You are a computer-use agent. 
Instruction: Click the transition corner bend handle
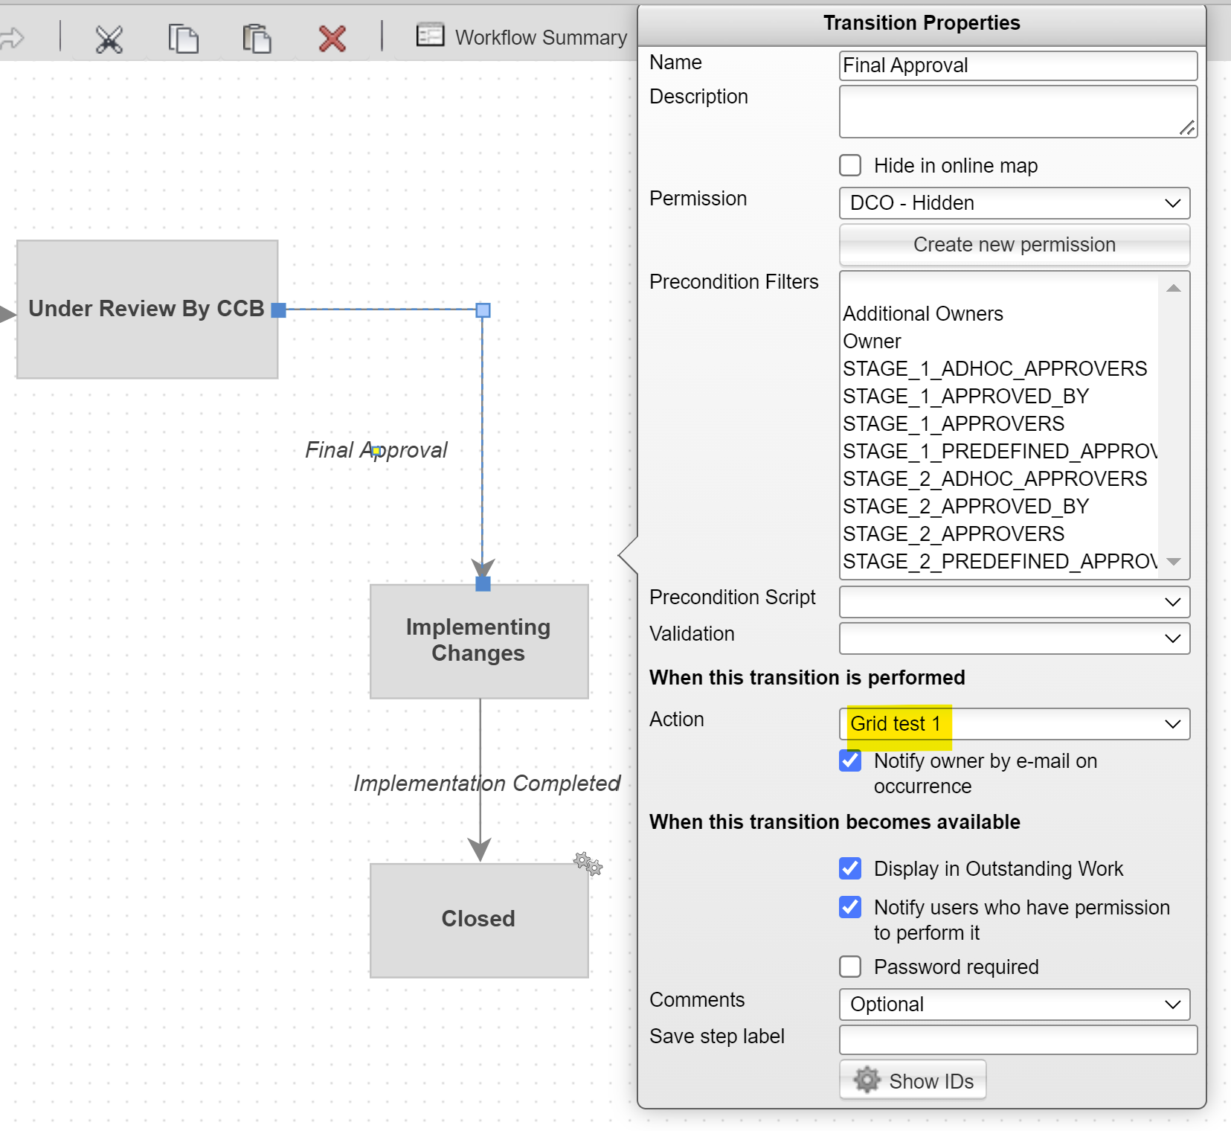483,310
